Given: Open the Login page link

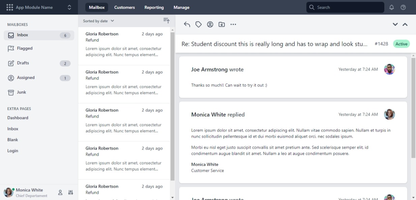Looking at the screenshot, I should click(12, 151).
